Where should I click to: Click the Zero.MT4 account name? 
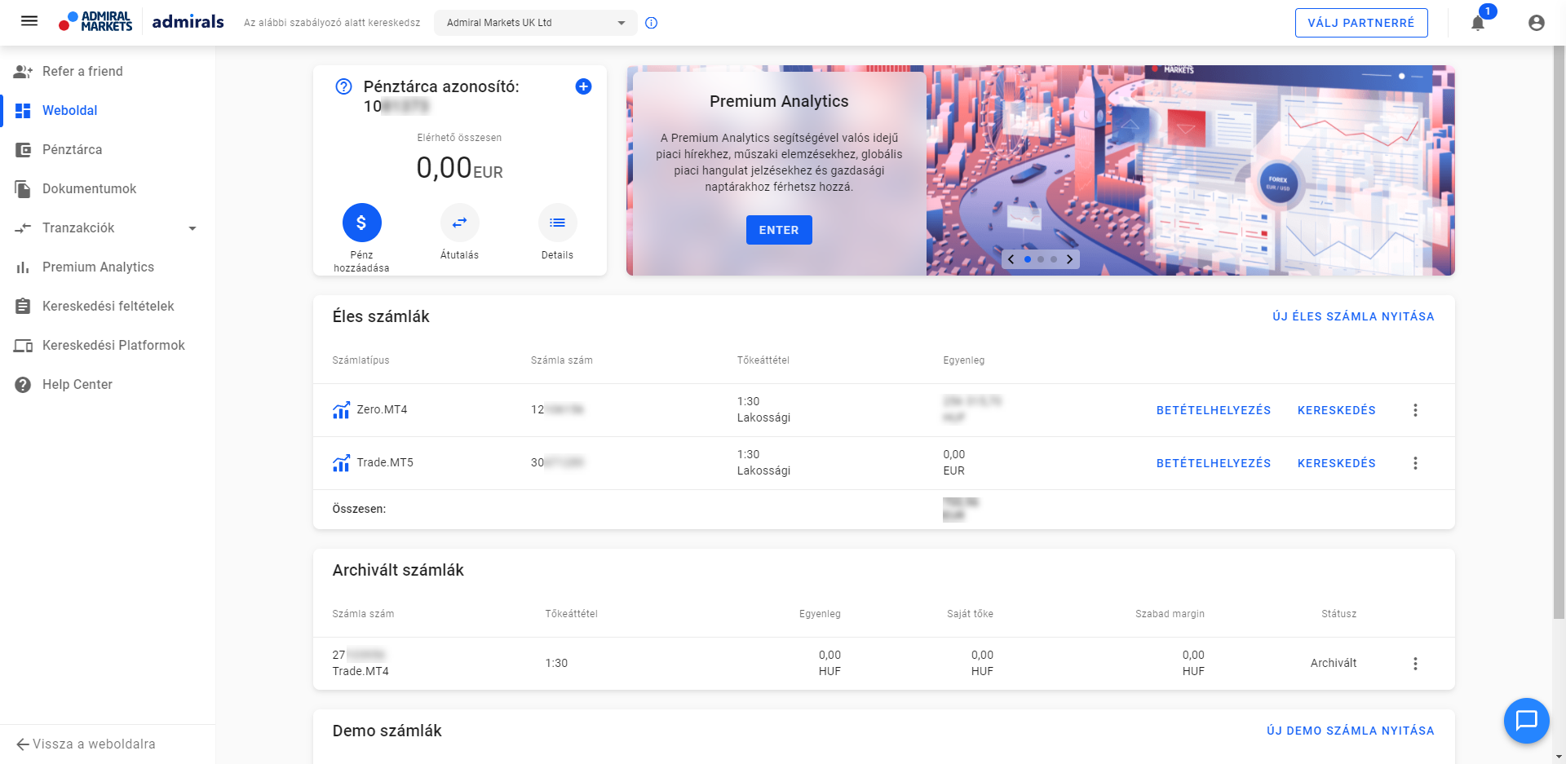tap(382, 409)
